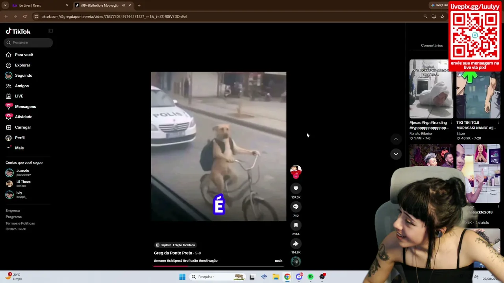Viewport: 504px width, 283px height.
Task: Seek using the video progress bar
Action: pos(219,266)
